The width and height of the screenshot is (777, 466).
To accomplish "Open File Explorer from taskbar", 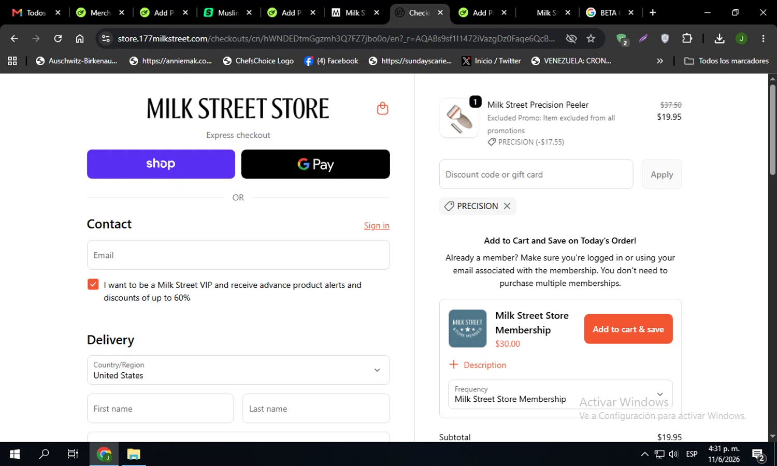I will [134, 454].
